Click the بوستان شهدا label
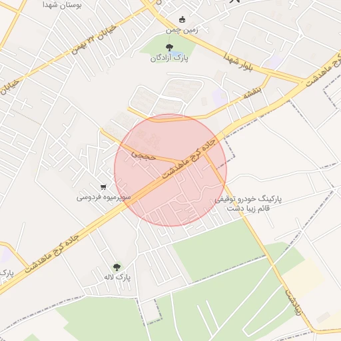 62,5
